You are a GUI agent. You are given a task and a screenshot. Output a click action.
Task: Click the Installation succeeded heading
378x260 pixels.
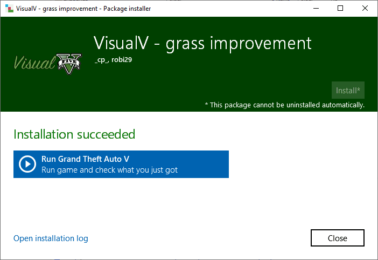[x=74, y=134]
